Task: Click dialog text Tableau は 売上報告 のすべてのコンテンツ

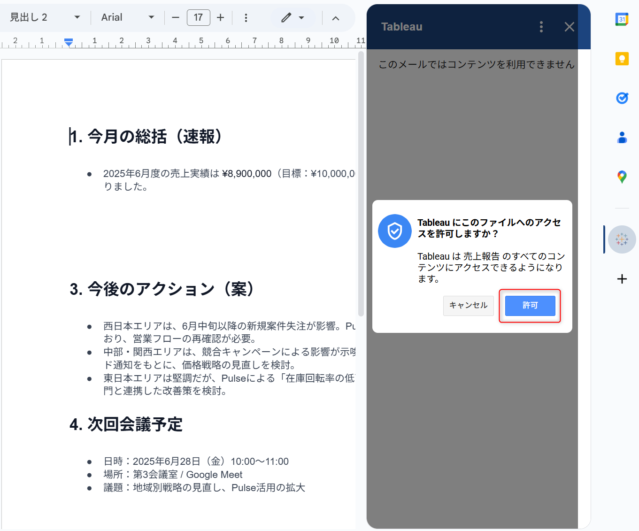Action: [491, 268]
